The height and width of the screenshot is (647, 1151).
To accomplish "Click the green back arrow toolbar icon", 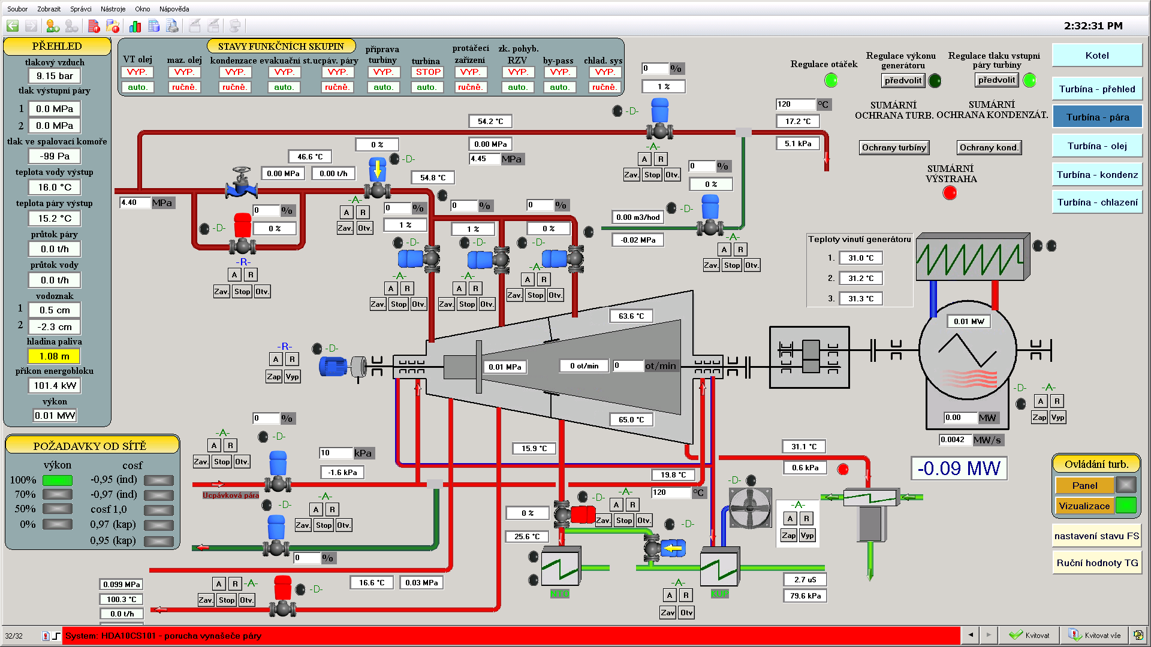I will (x=13, y=26).
